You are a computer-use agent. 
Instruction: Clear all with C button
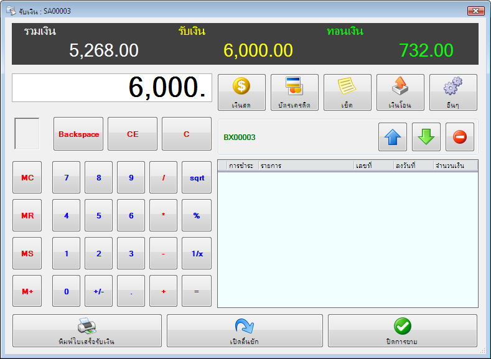(187, 134)
